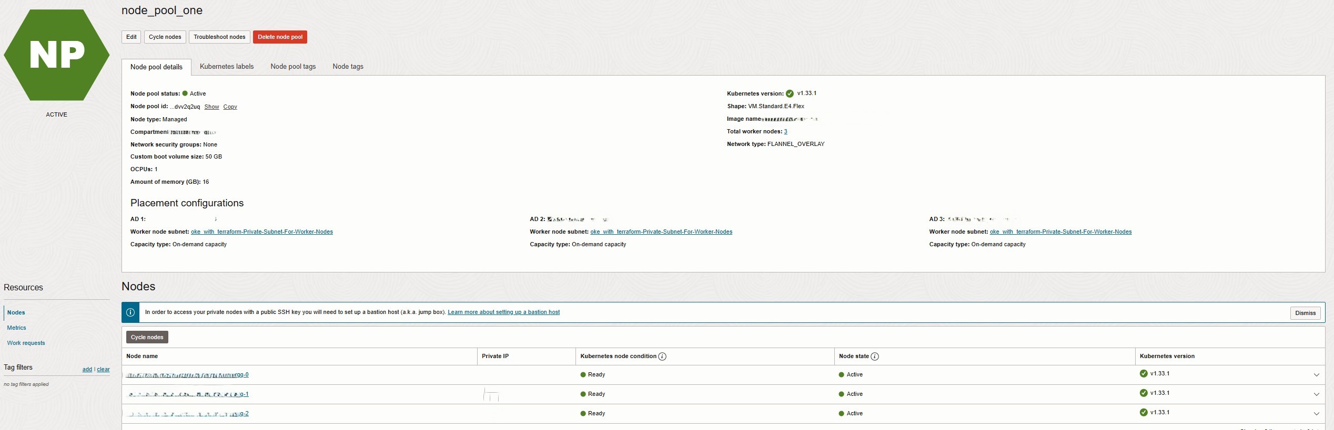This screenshot has height=430, width=1334.
Task: Click the Private IP column header
Action: coord(495,356)
